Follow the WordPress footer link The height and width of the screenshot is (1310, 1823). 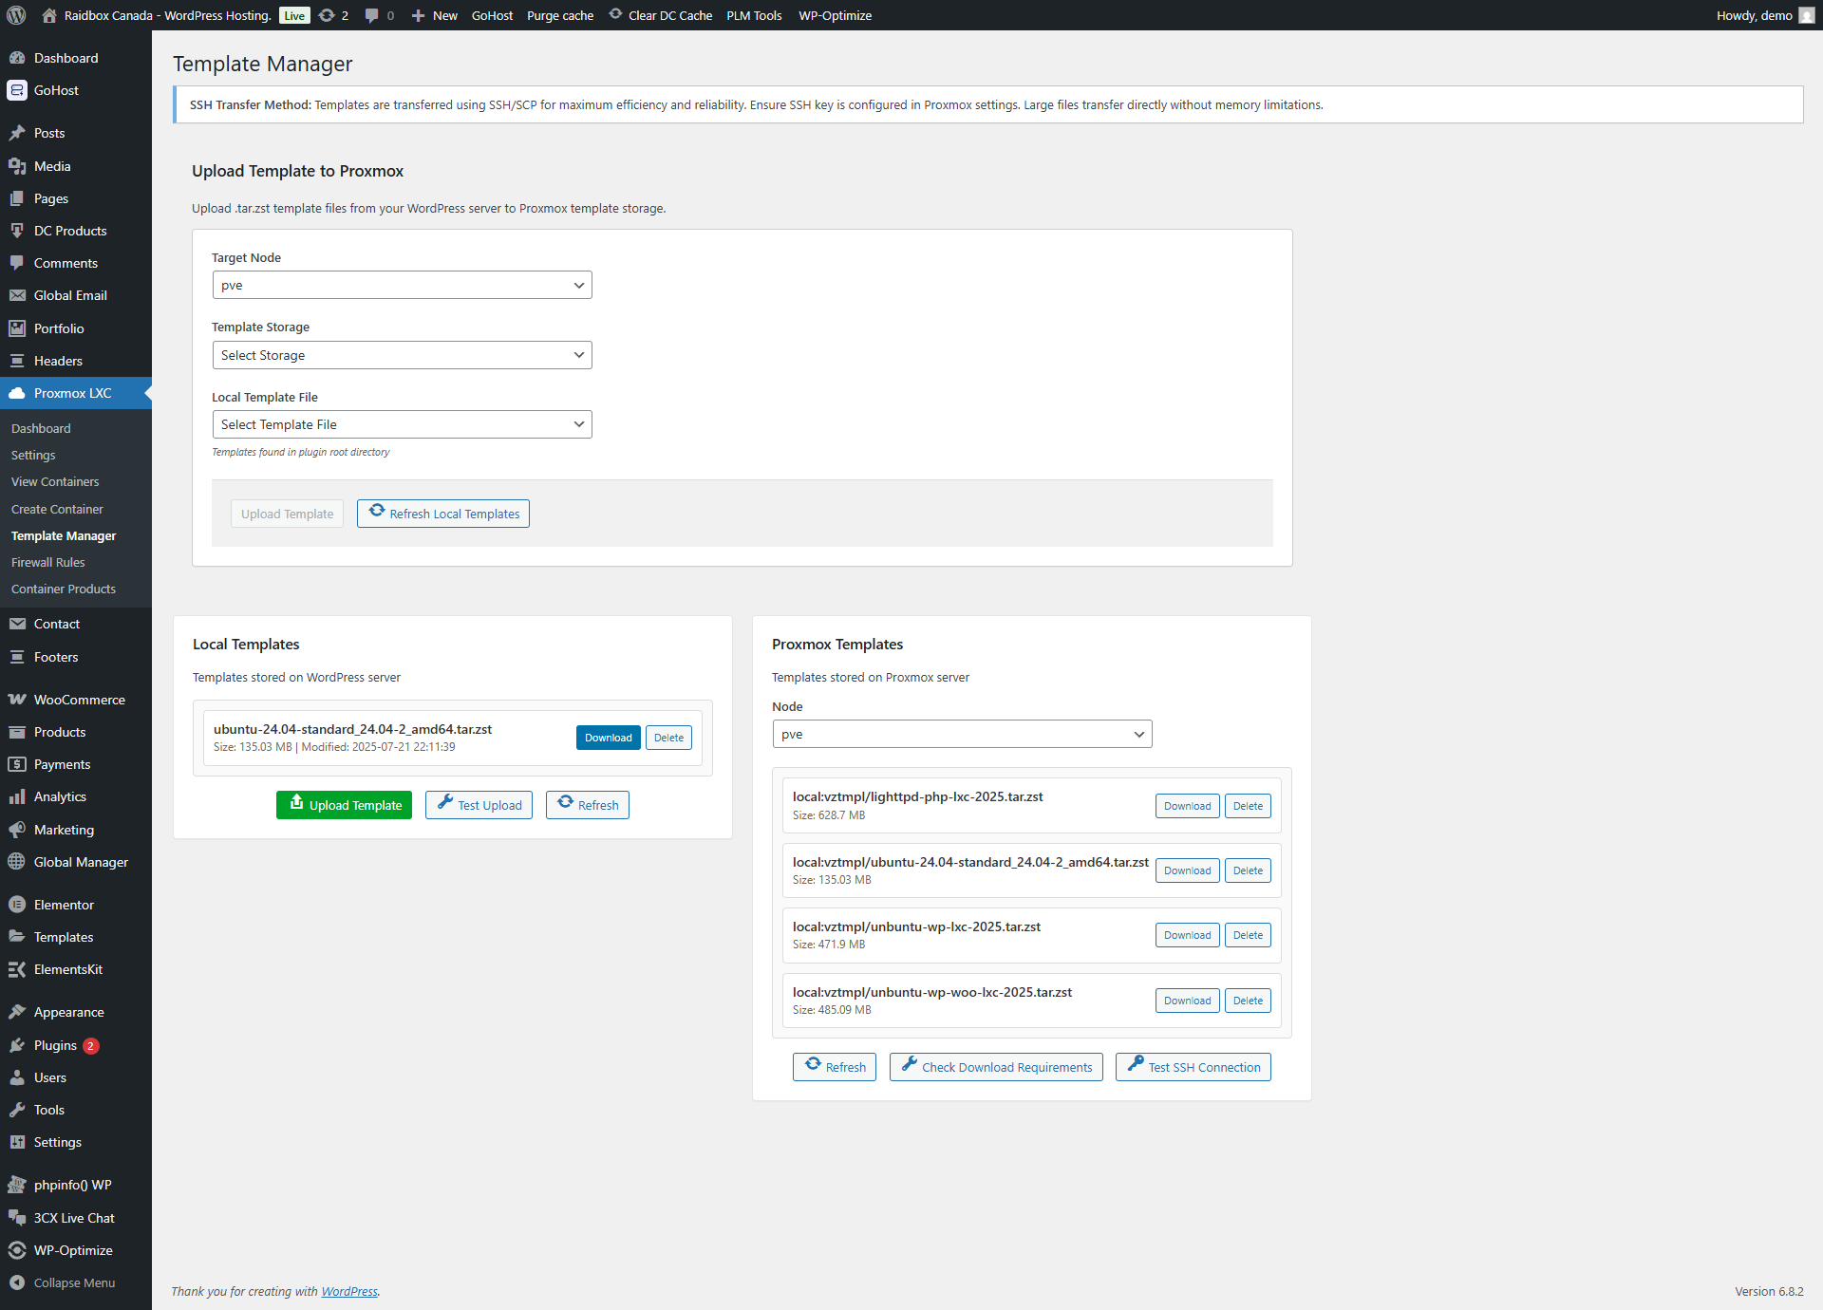point(349,1291)
